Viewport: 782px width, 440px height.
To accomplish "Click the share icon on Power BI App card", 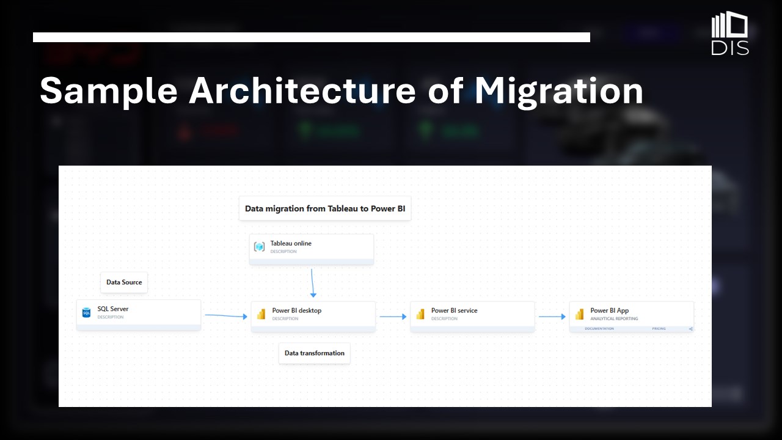I will point(691,329).
